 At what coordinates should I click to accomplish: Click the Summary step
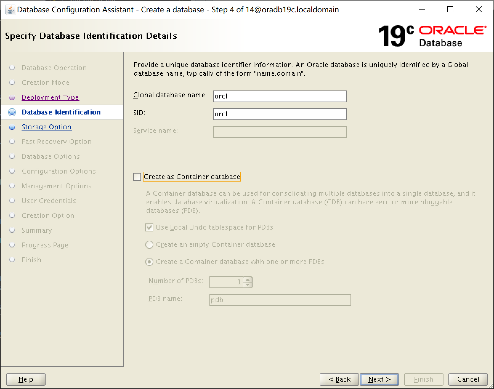(37, 230)
